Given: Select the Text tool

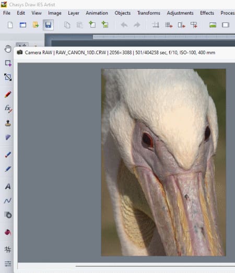Looking at the screenshot, I should 8,186.
